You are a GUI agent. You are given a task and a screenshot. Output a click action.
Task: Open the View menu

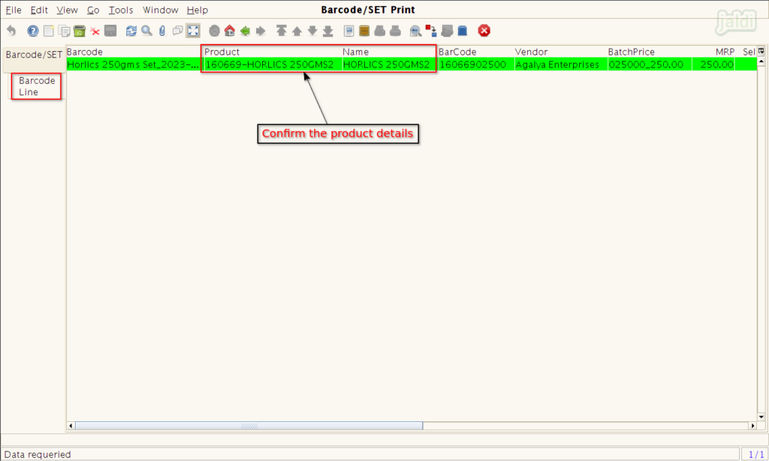click(67, 10)
